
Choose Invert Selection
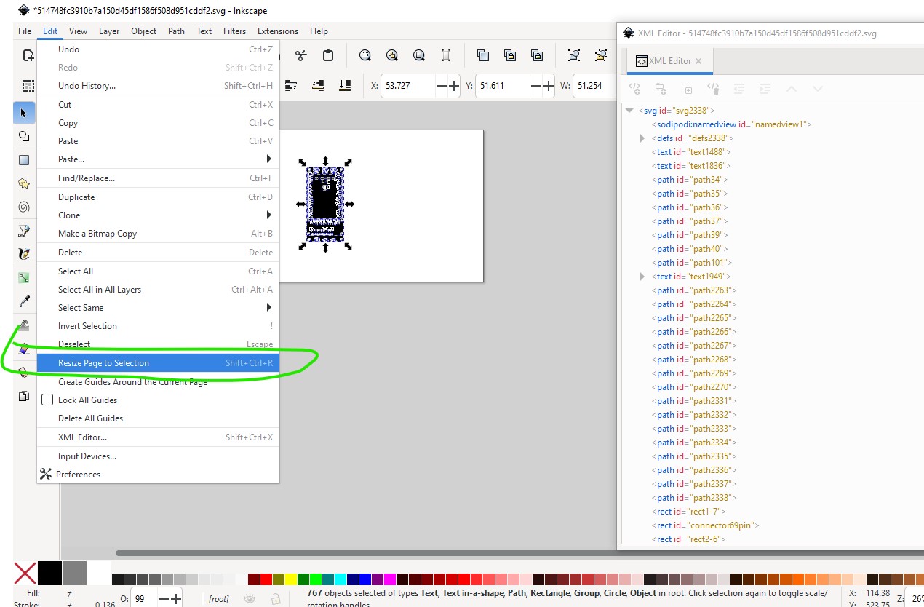point(158,326)
